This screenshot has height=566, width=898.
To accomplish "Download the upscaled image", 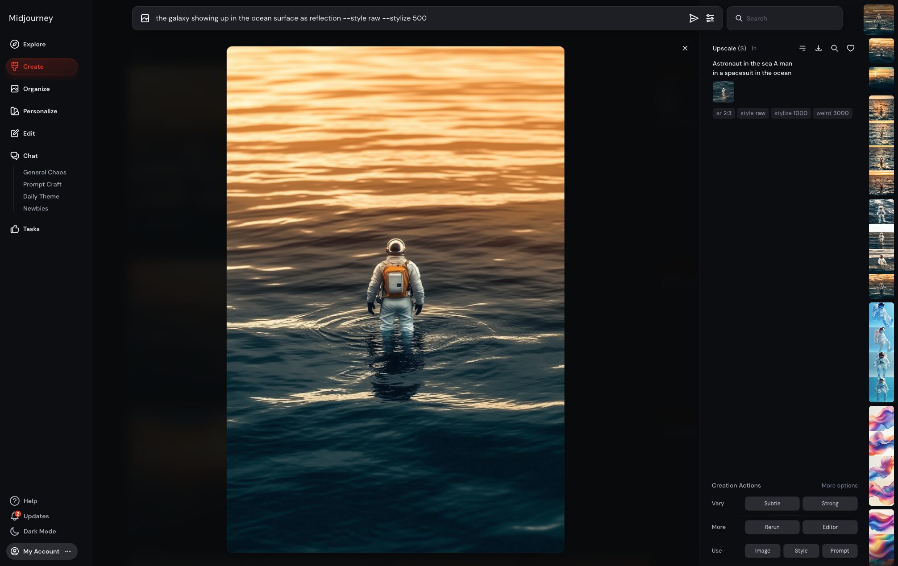I will pyautogui.click(x=818, y=48).
